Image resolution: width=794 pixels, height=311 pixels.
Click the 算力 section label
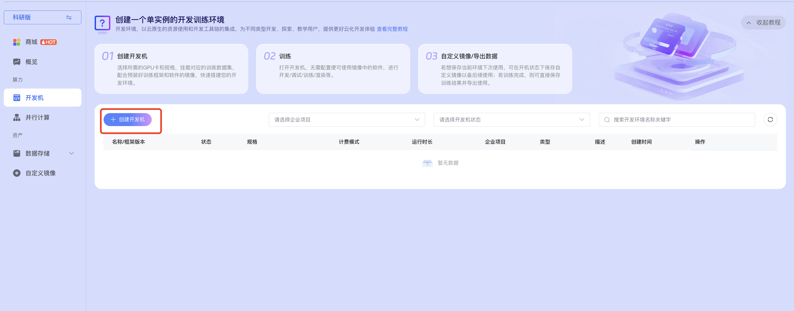point(18,80)
